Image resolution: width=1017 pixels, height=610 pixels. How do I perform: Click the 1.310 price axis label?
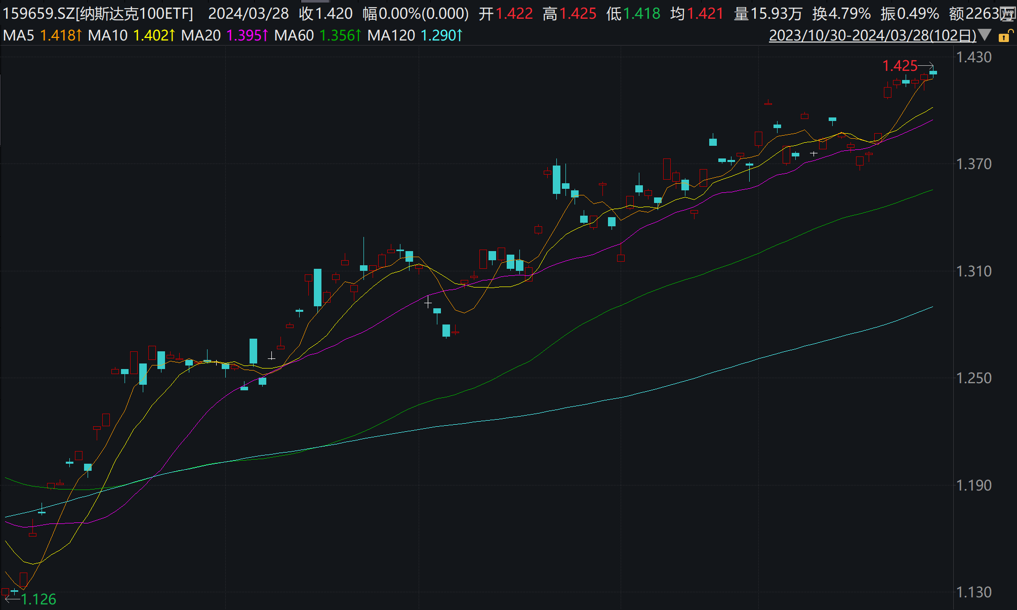973,271
